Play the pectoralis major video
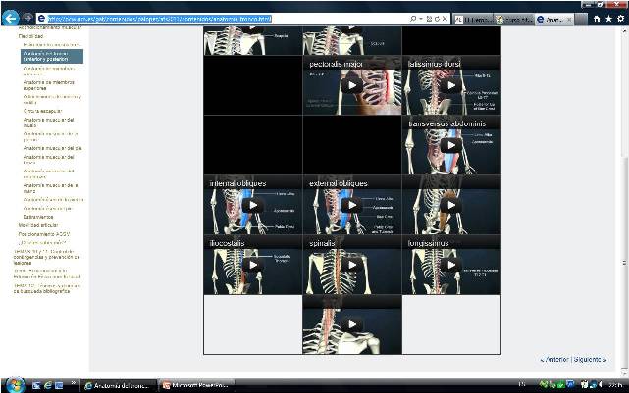The width and height of the screenshot is (629, 393). tap(351, 86)
